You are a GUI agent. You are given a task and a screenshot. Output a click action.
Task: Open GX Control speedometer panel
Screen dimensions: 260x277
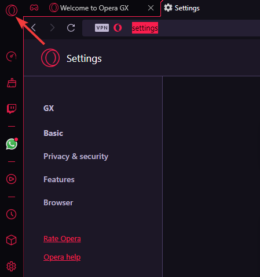(12, 57)
